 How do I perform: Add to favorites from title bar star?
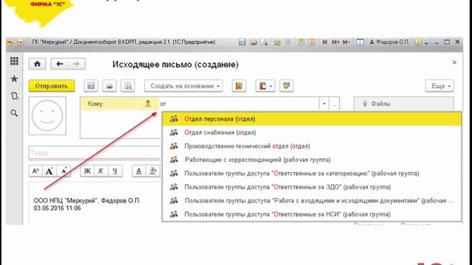point(277,43)
